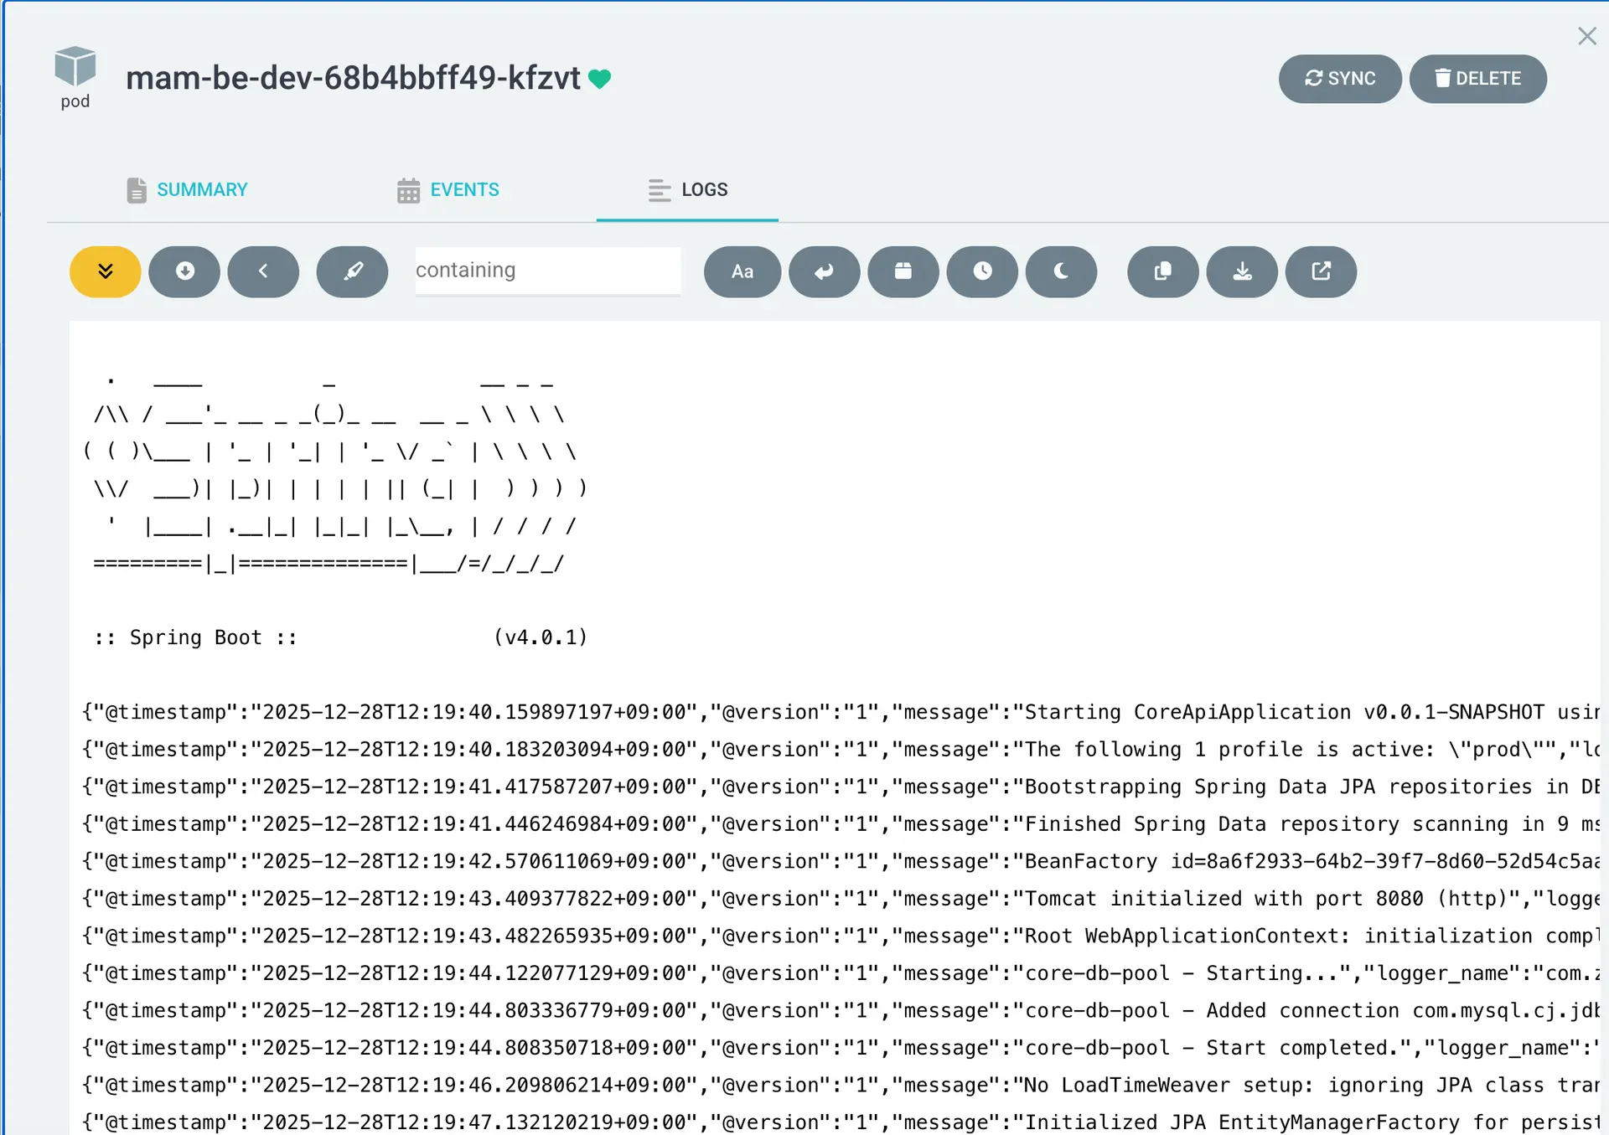This screenshot has height=1135, width=1609.
Task: Download logs with the download icon
Action: (x=1242, y=271)
